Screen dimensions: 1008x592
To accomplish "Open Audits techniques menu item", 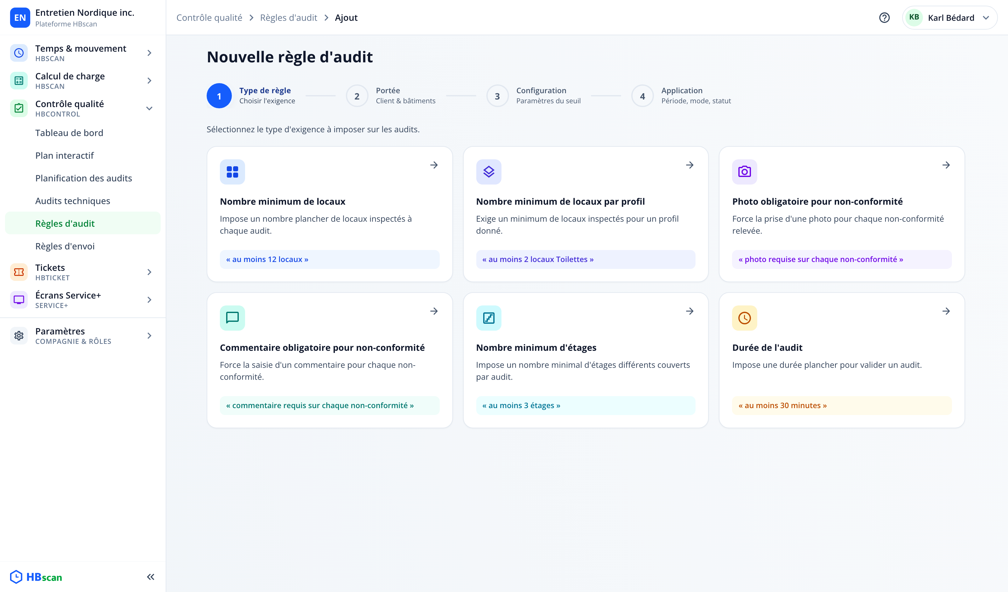I will 83,201.
